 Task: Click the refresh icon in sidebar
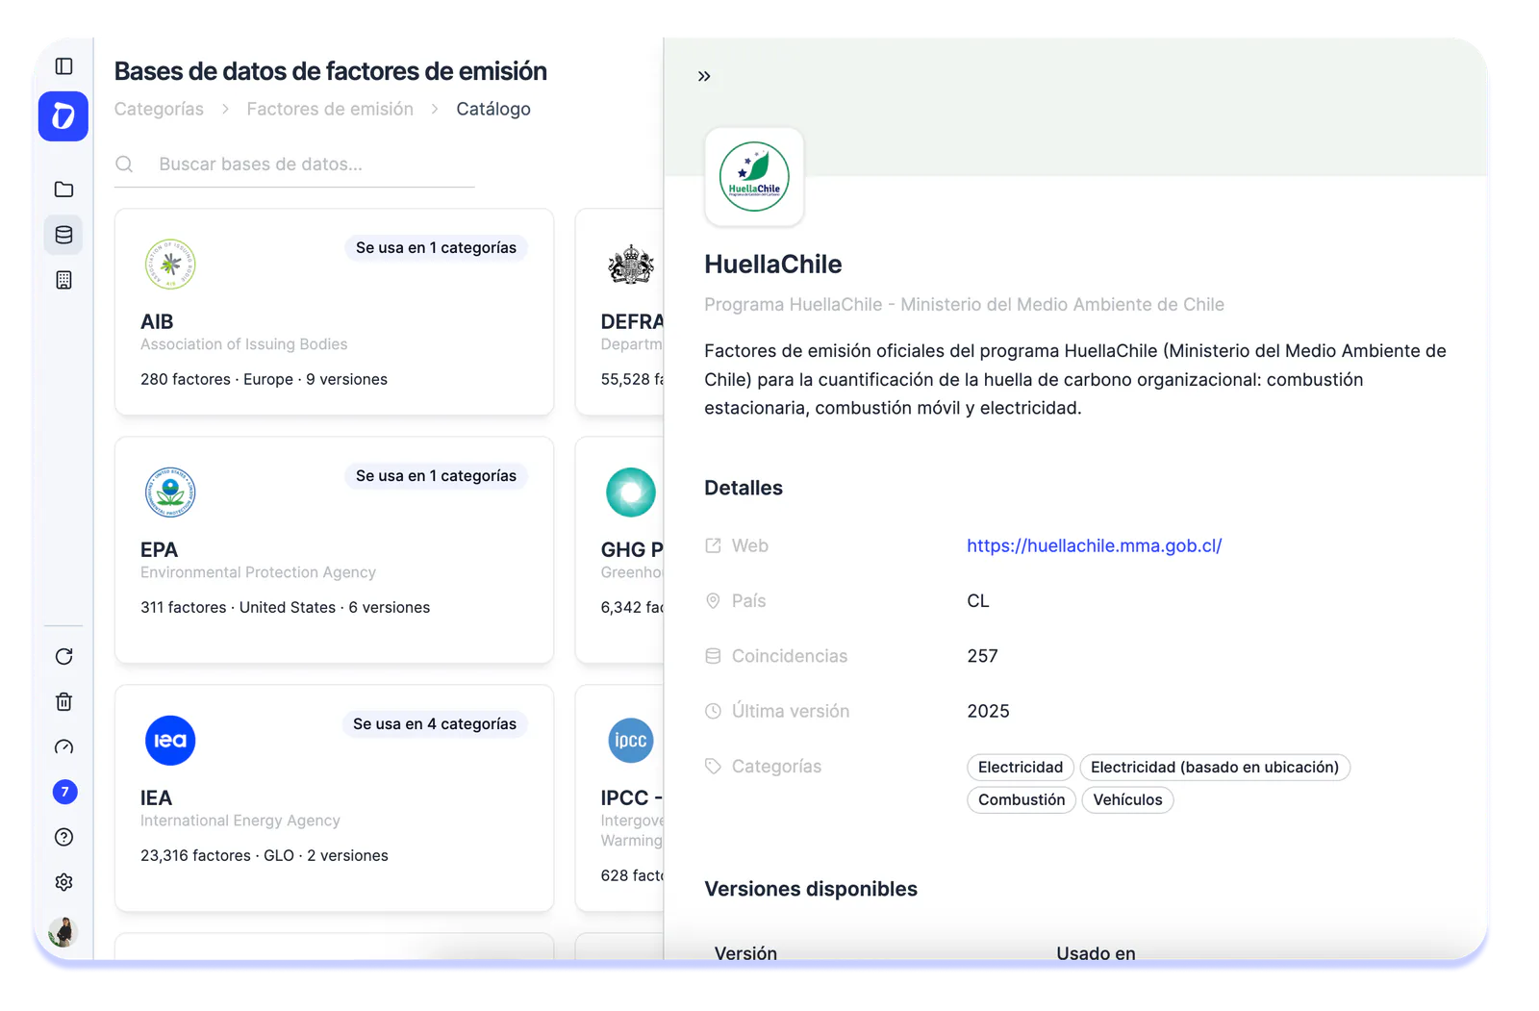point(63,656)
